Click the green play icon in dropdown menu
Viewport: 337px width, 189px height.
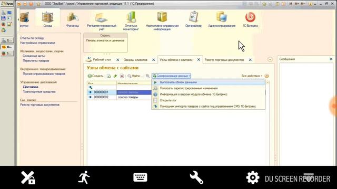155,82
